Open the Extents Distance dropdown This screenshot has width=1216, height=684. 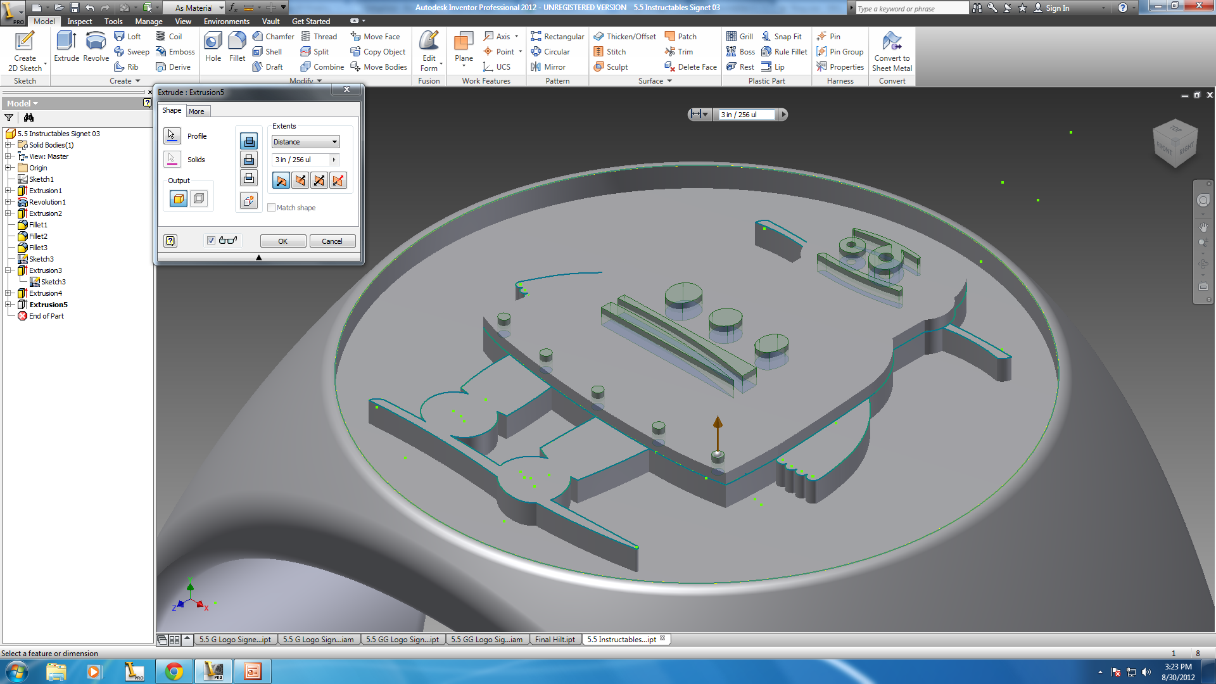(x=305, y=142)
